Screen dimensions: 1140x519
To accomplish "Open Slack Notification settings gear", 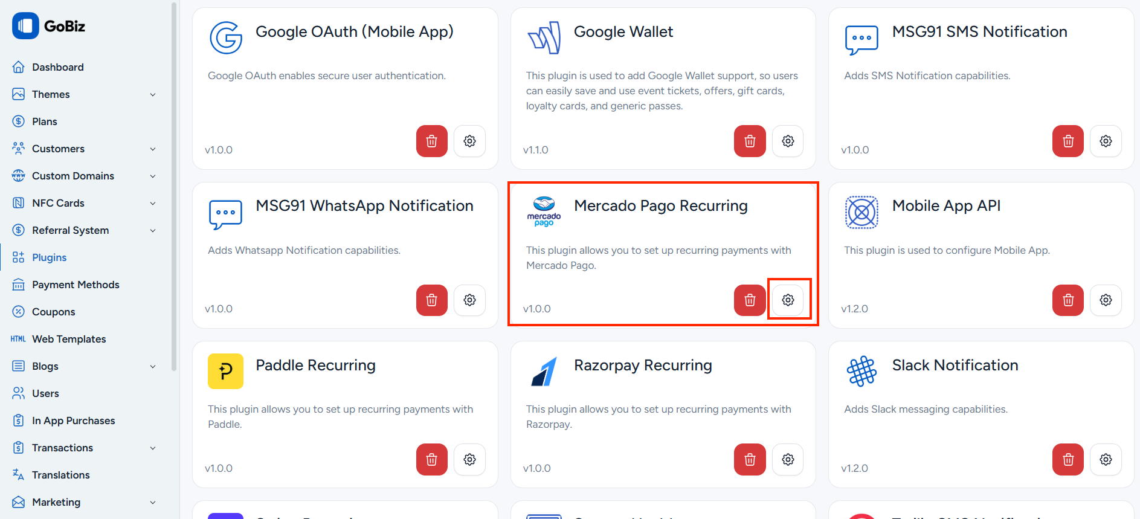I will pos(1106,460).
